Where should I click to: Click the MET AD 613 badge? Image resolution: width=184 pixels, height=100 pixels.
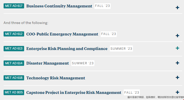[x=14, y=48]
